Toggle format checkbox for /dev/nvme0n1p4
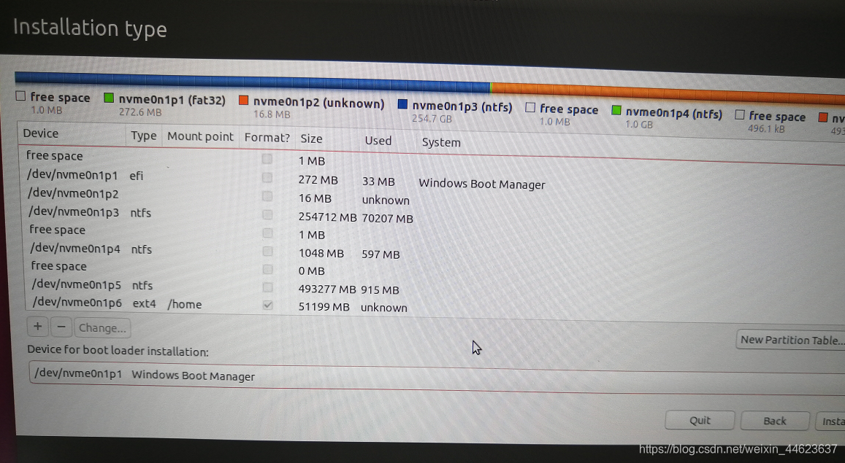 267,251
